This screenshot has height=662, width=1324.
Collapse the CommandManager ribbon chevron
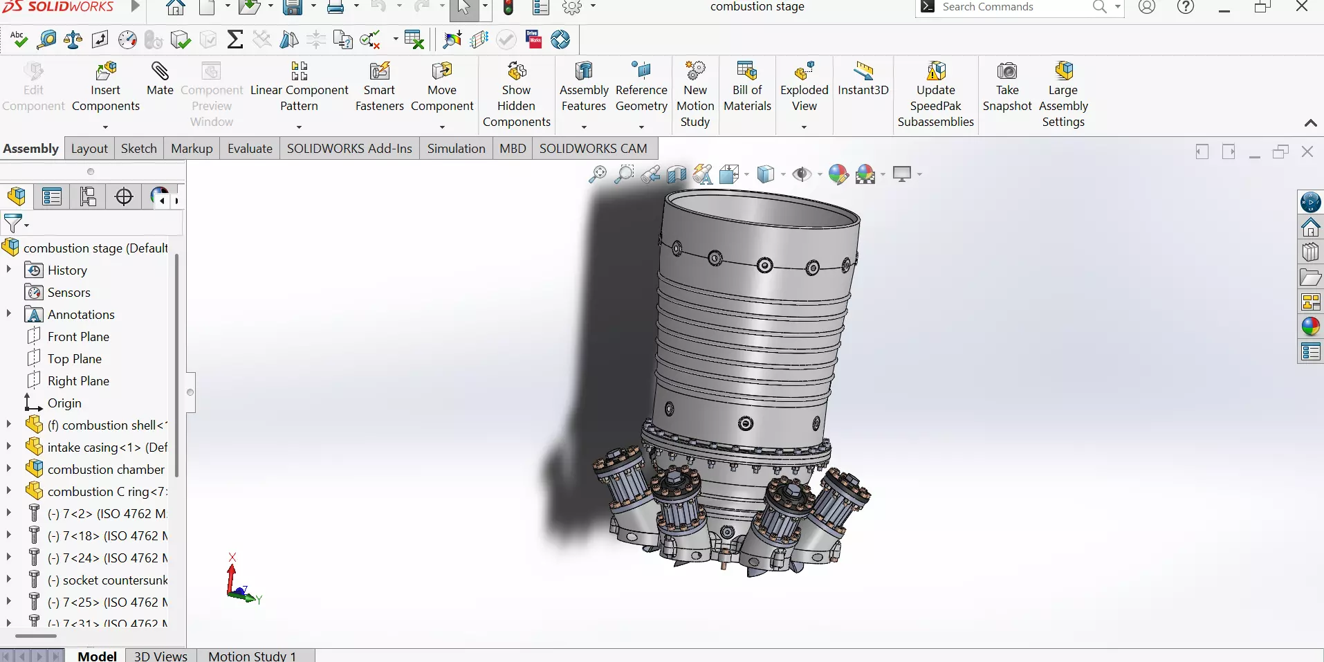(1310, 123)
